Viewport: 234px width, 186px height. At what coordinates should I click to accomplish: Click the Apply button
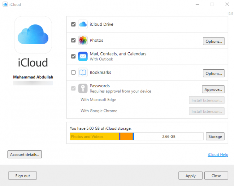point(191,176)
